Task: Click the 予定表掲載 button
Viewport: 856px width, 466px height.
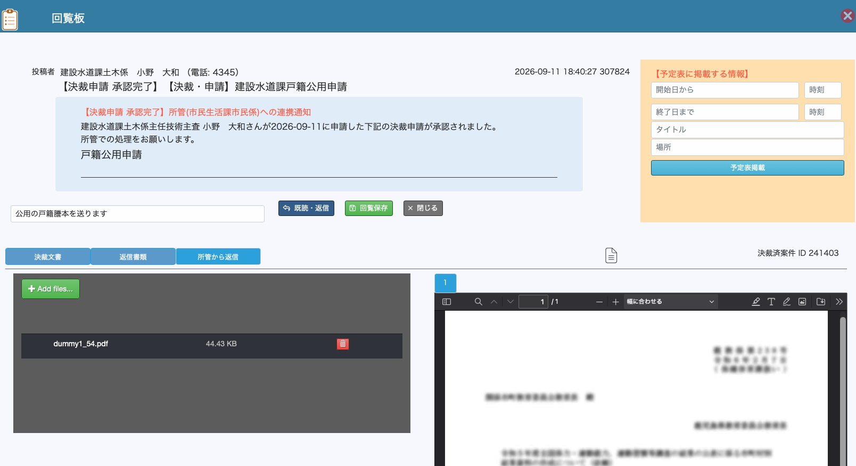Action: coord(747,168)
